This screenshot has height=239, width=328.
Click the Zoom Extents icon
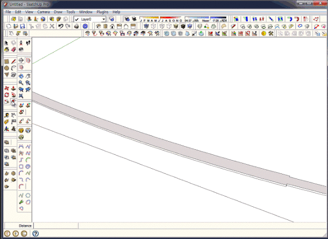tap(21, 96)
